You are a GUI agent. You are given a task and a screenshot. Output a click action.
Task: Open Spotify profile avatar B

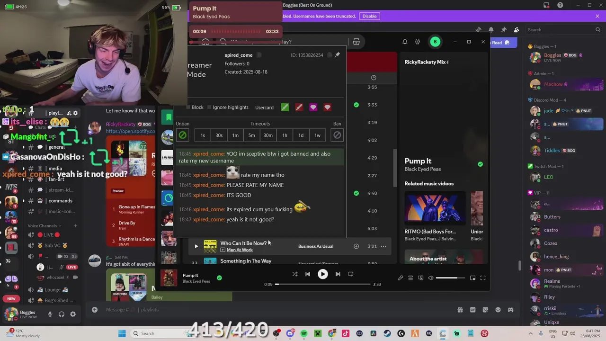(x=435, y=42)
